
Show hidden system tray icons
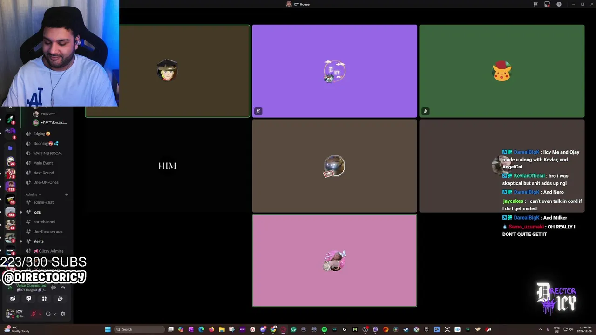[540, 329]
